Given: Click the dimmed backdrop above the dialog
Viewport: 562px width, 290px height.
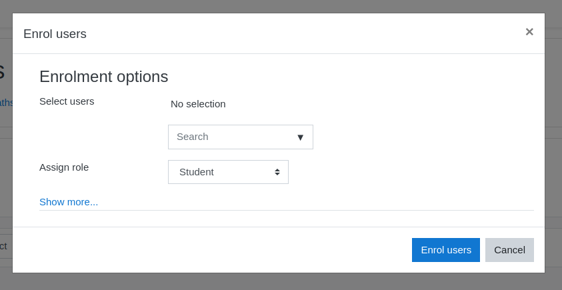Looking at the screenshot, I should (280, 6).
